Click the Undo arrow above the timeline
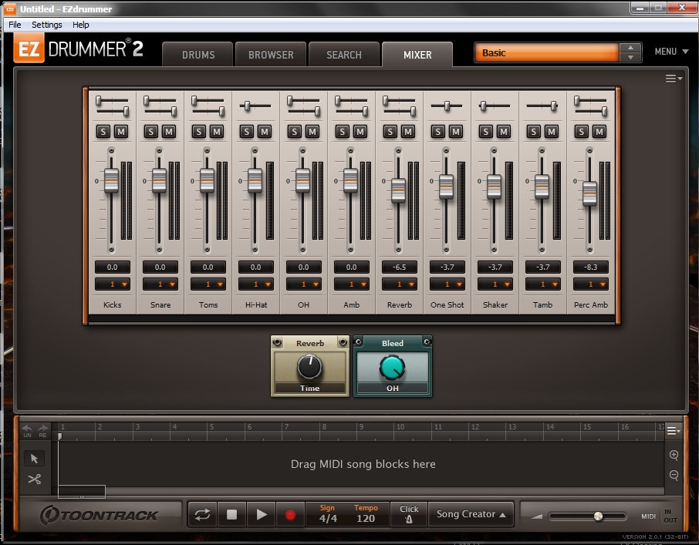The image size is (699, 545). [26, 429]
